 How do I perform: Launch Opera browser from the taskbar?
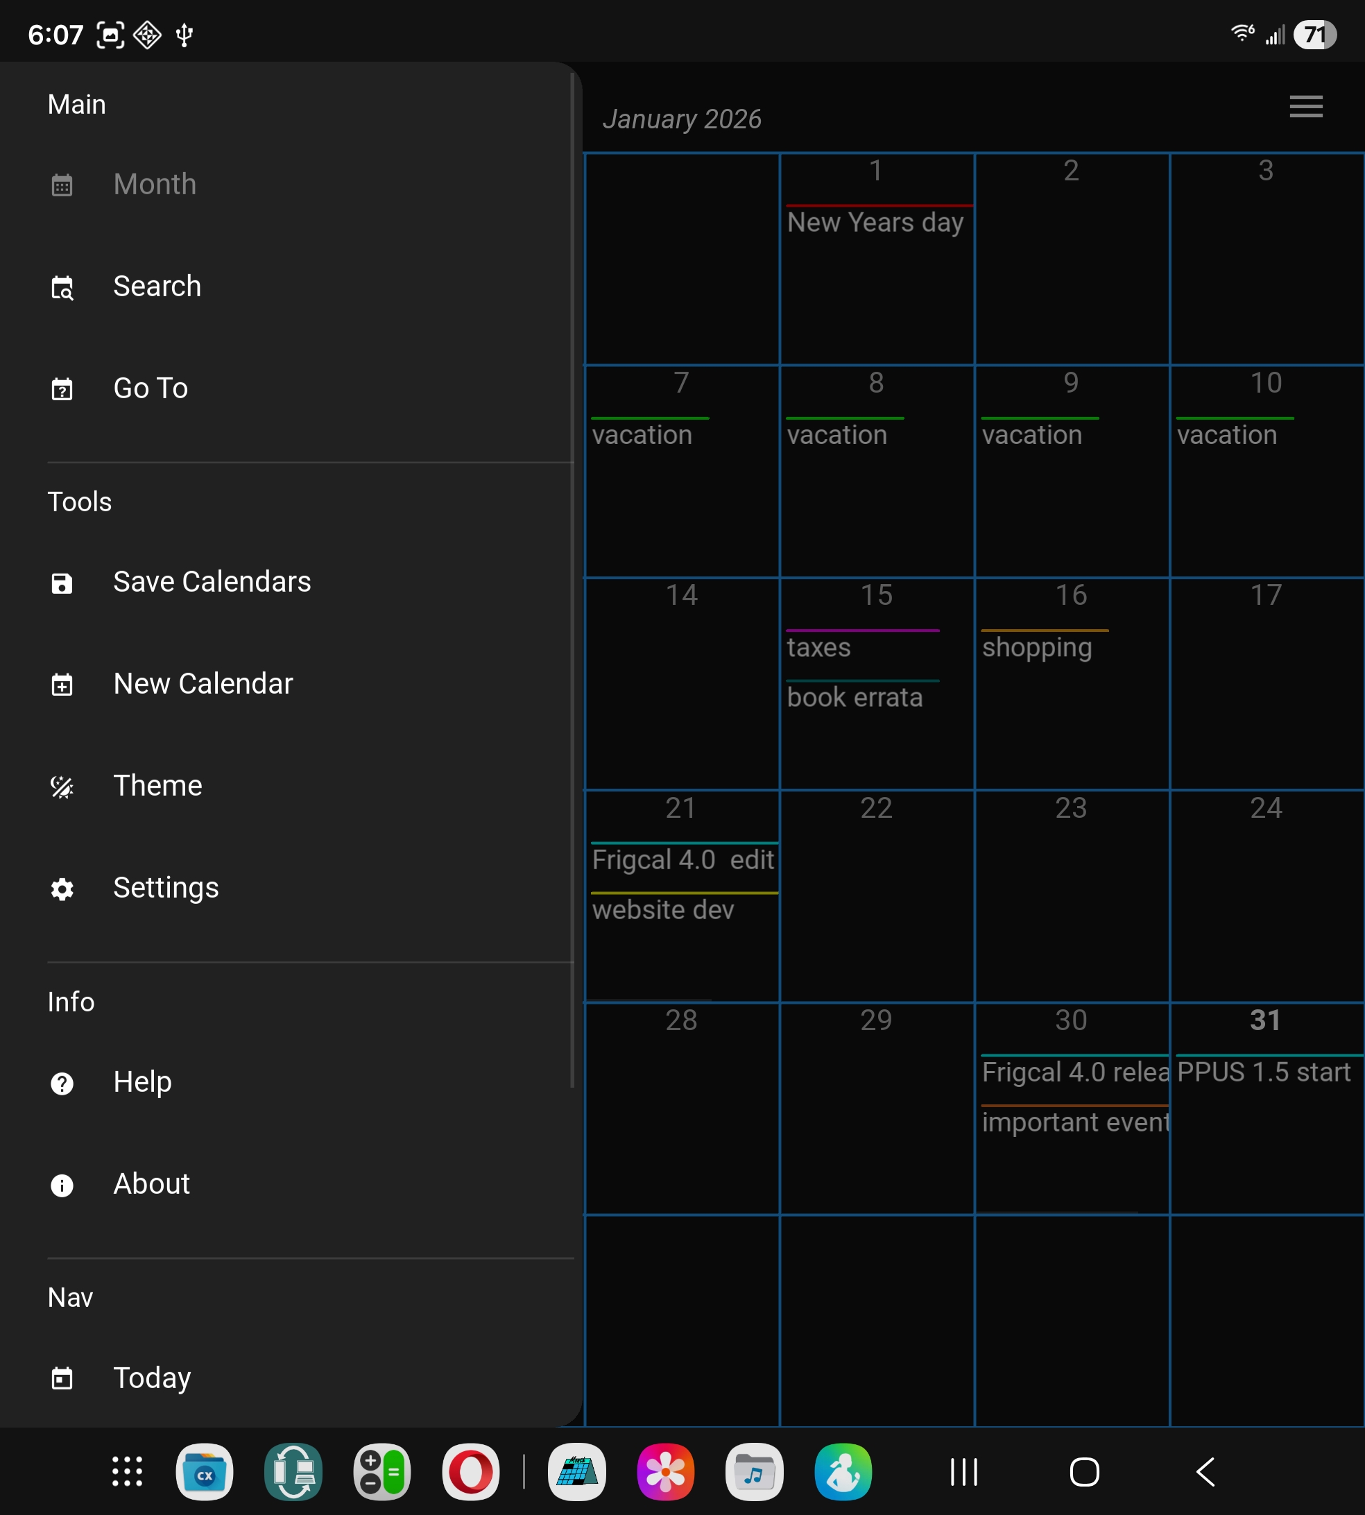tap(470, 1471)
